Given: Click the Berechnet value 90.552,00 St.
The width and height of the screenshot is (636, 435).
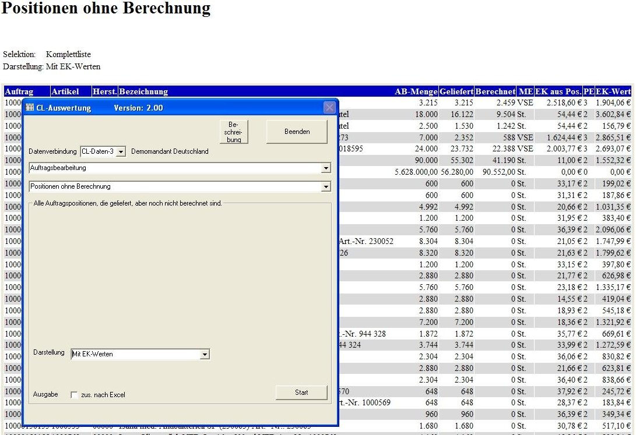Looking at the screenshot, I should (504, 172).
